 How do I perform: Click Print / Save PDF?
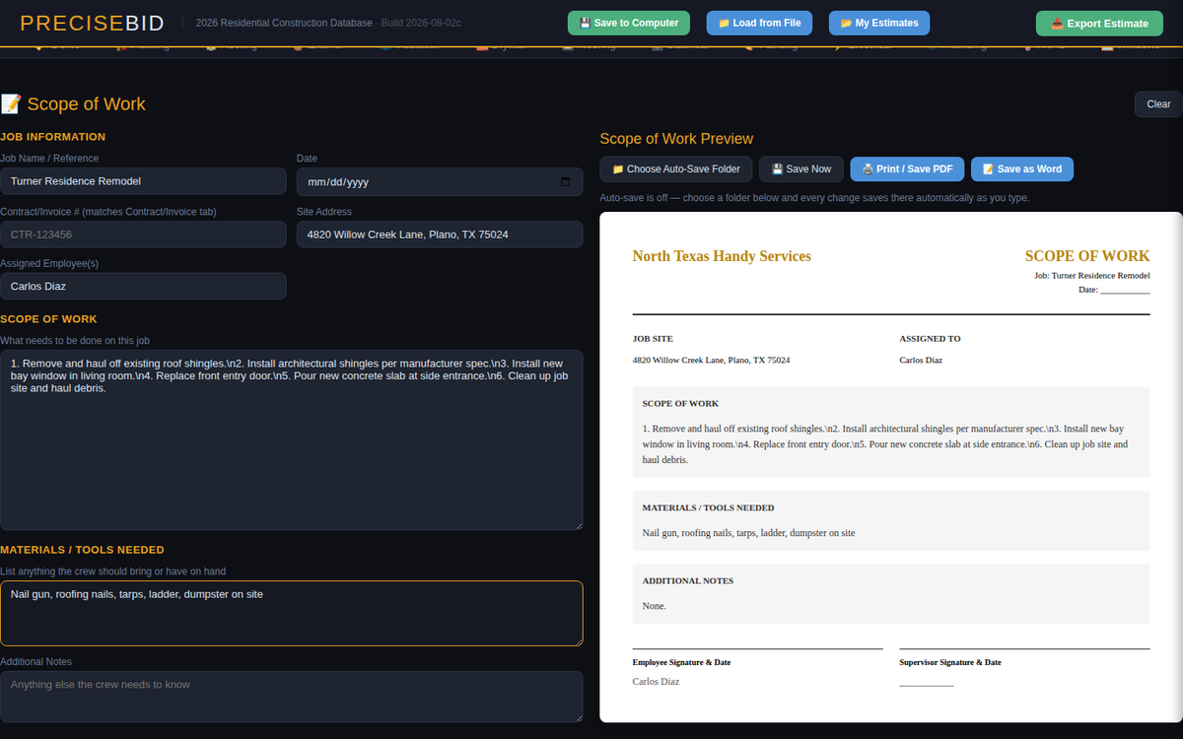coord(907,169)
